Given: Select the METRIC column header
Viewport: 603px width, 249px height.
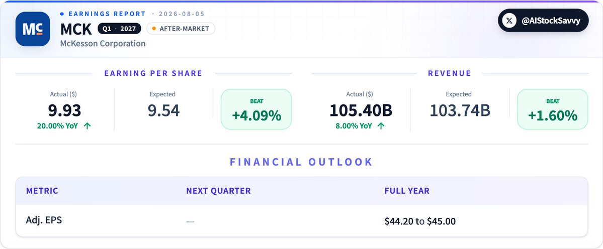Looking at the screenshot, I should [42, 191].
